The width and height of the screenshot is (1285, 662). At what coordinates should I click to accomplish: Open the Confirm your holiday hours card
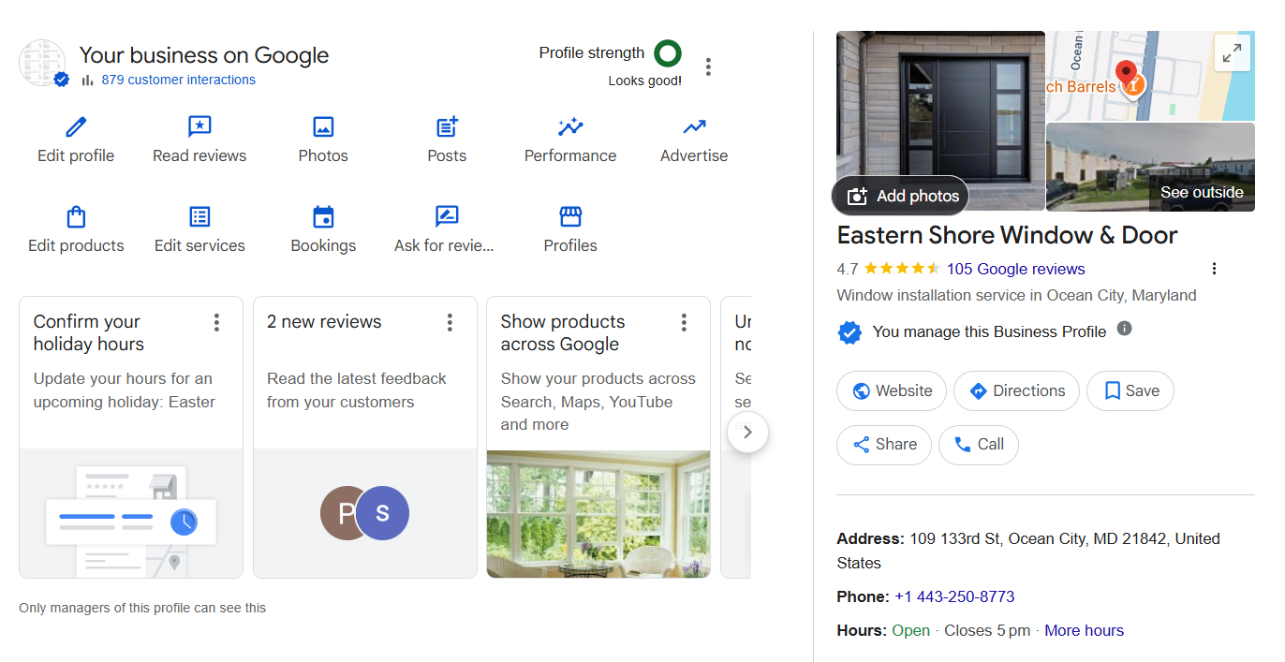(x=131, y=437)
